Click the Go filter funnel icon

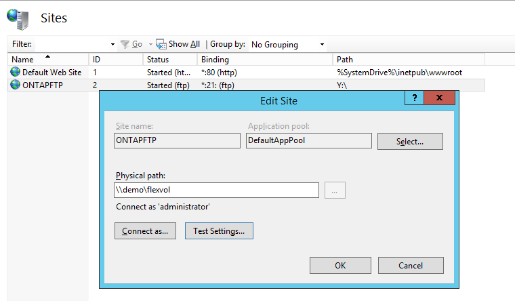[x=125, y=44]
